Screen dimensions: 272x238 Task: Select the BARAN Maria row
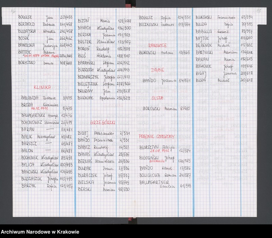[224, 59]
